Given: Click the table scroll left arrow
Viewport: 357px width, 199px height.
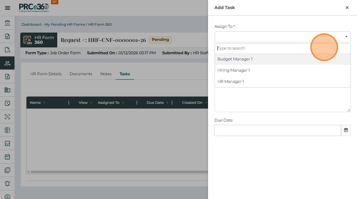Looking at the screenshot, I should click(28, 172).
